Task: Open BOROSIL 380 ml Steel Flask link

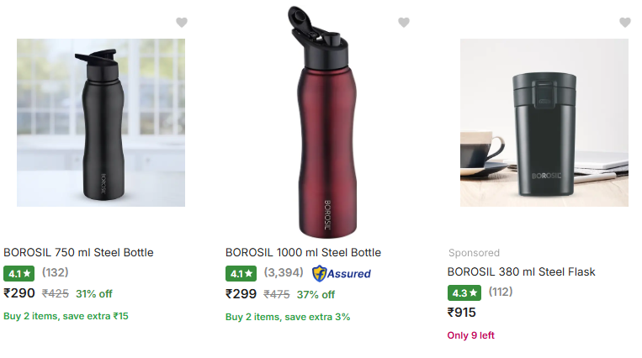Action: (521, 271)
